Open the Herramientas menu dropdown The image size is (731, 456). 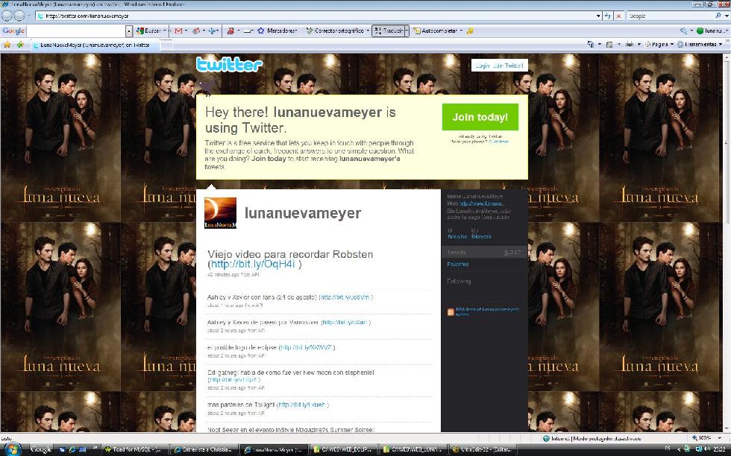tap(700, 45)
